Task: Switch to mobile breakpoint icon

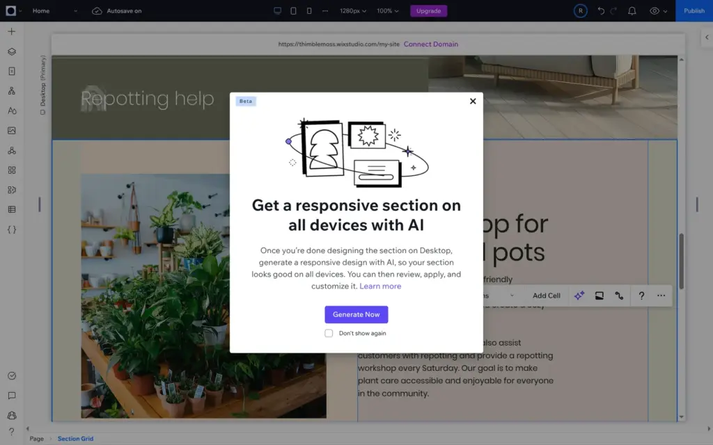Action: coord(309,10)
